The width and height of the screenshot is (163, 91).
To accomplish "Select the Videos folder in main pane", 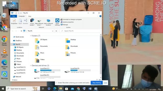I will click(x=40, y=61).
